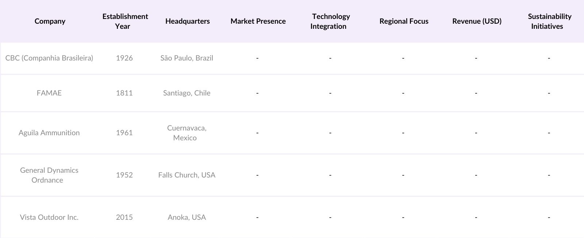Click the Vista Outdoor Inc. cell
This screenshot has height=238, width=584.
(49, 217)
